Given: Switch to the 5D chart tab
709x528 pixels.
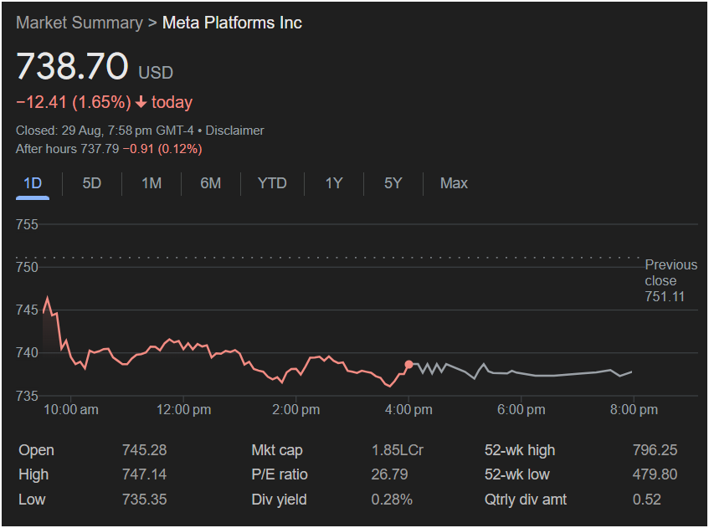Looking at the screenshot, I should [x=92, y=183].
